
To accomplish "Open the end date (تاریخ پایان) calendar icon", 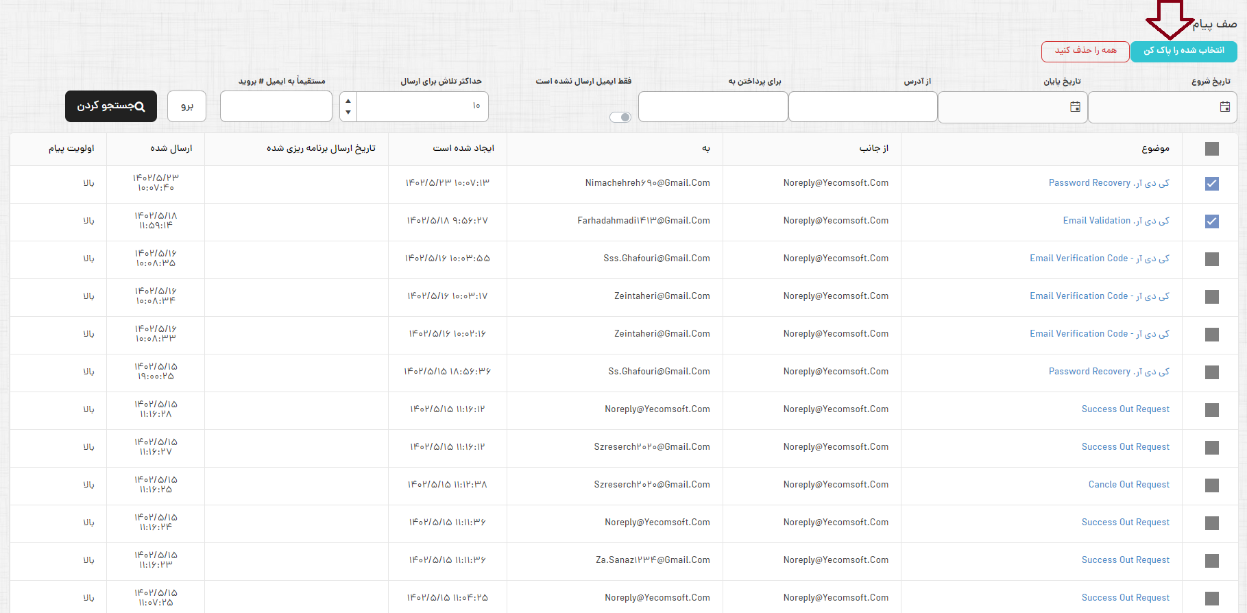I will [x=1075, y=107].
